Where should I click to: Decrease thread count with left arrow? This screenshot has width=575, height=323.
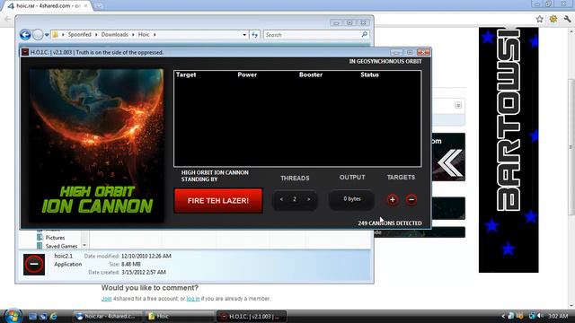click(281, 199)
